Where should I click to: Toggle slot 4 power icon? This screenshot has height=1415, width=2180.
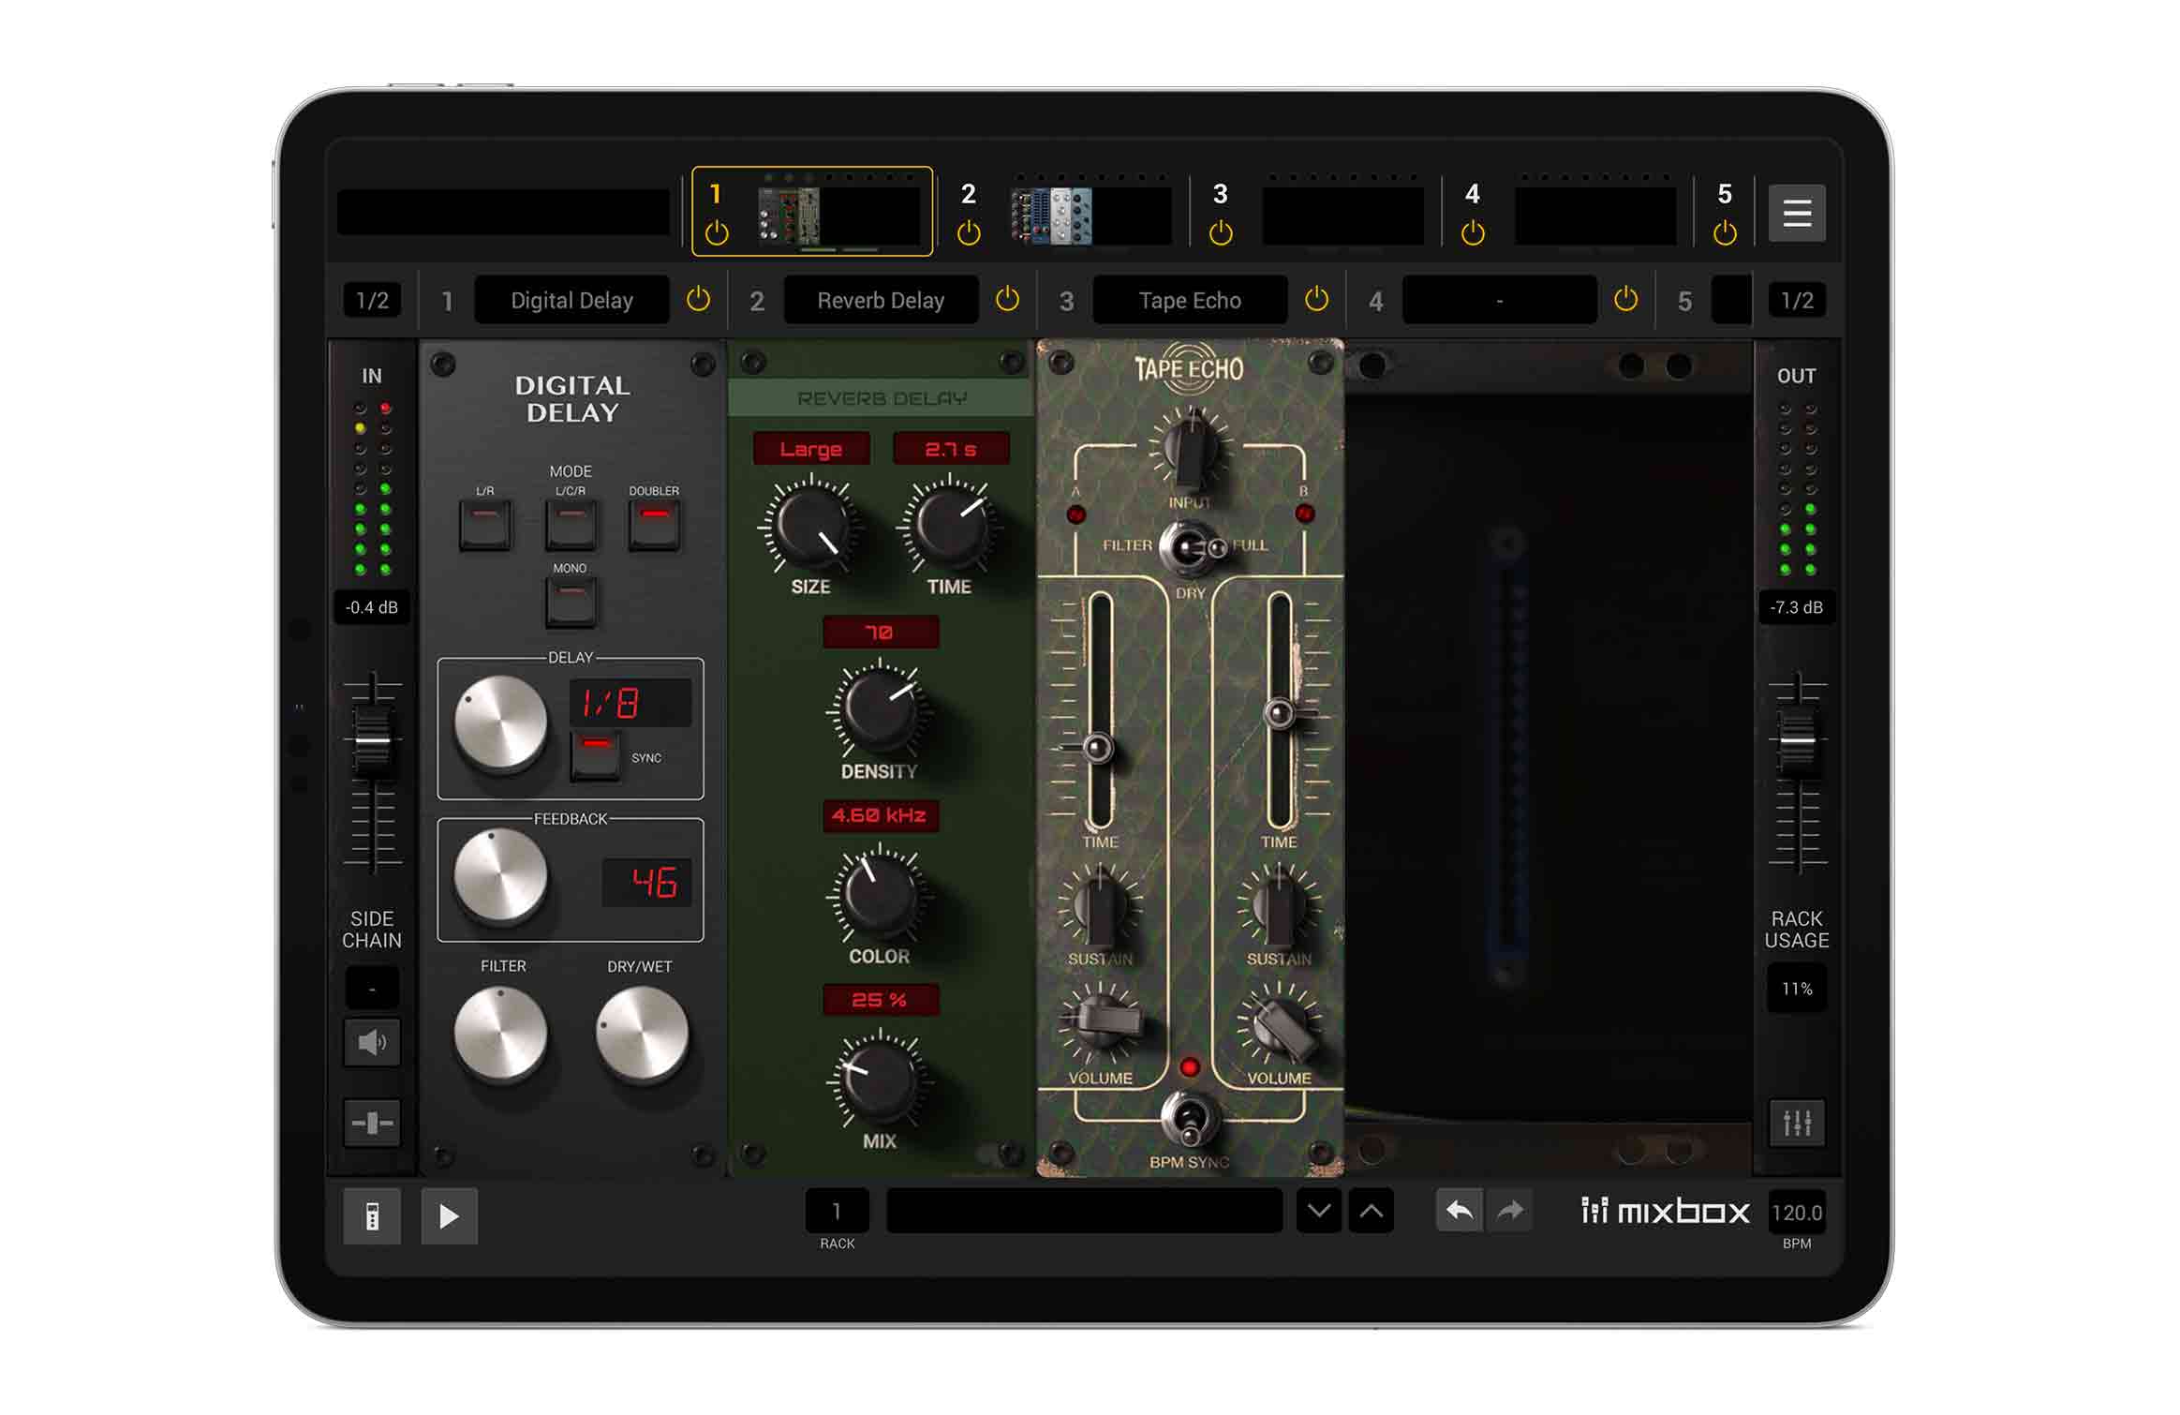[1625, 299]
